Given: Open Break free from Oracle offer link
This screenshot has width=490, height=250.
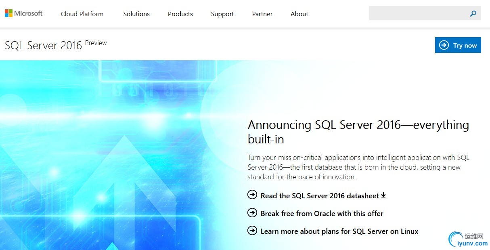Looking at the screenshot, I should (x=322, y=213).
